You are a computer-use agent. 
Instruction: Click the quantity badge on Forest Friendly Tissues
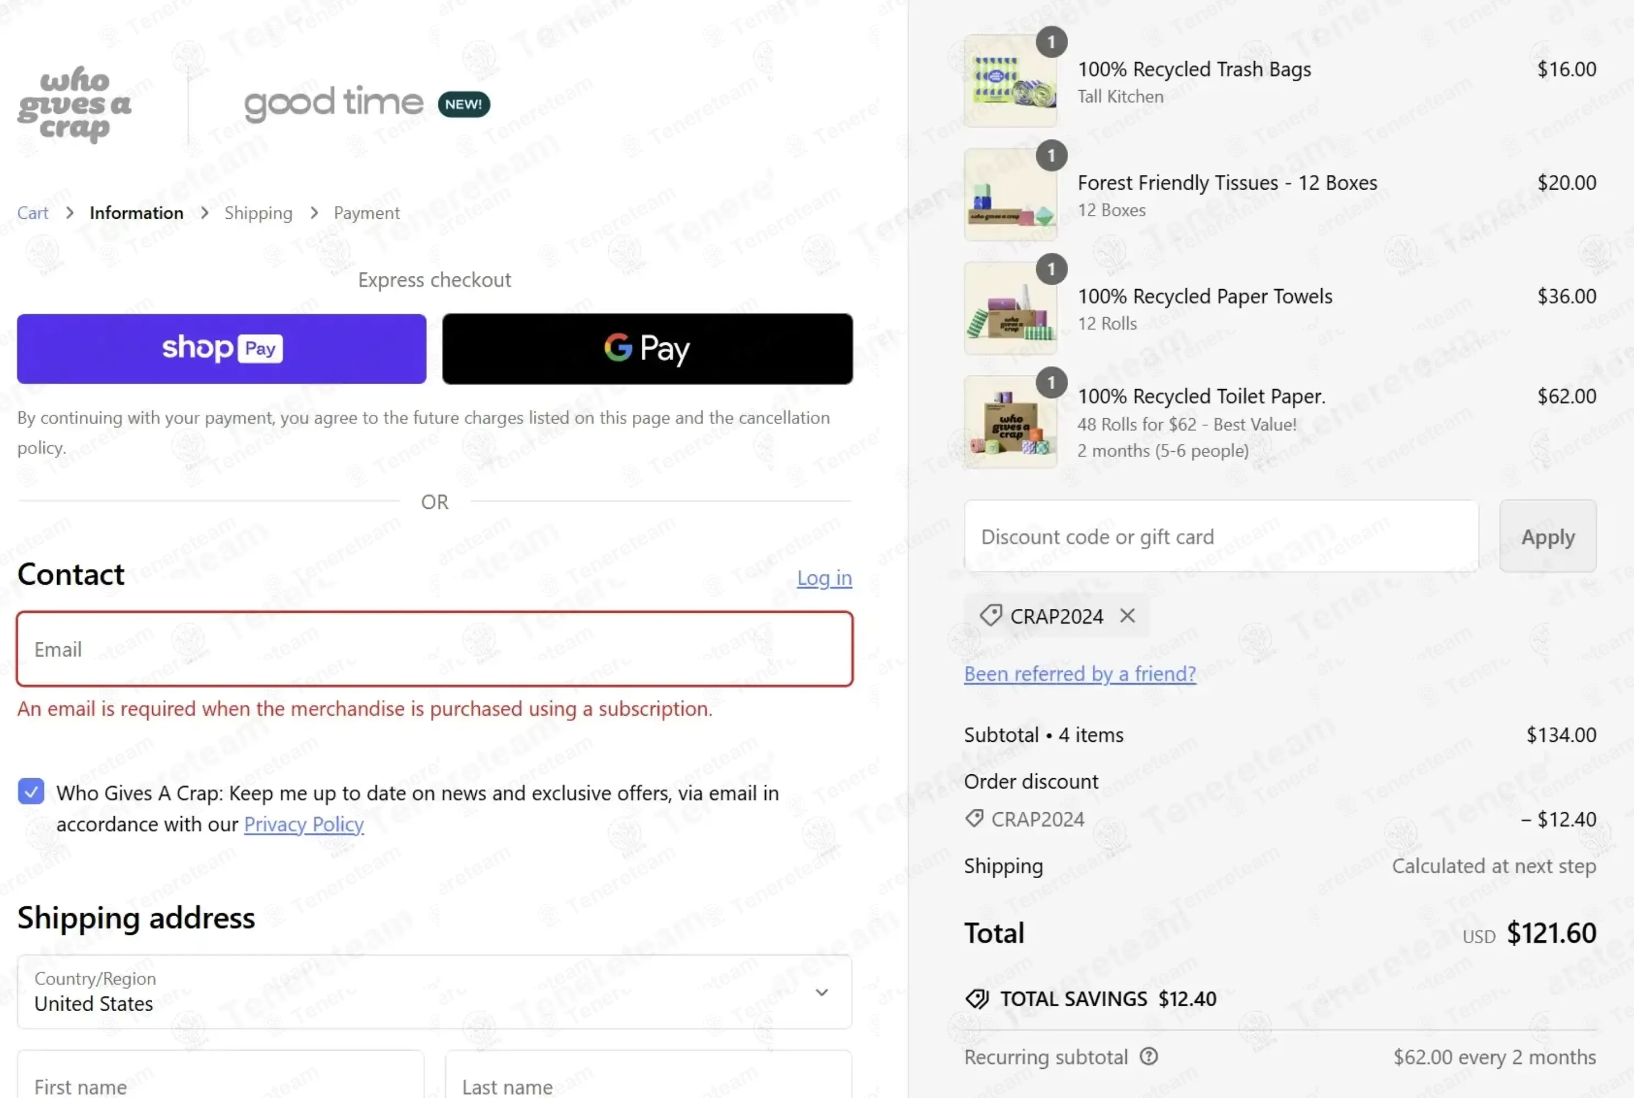coord(1051,156)
